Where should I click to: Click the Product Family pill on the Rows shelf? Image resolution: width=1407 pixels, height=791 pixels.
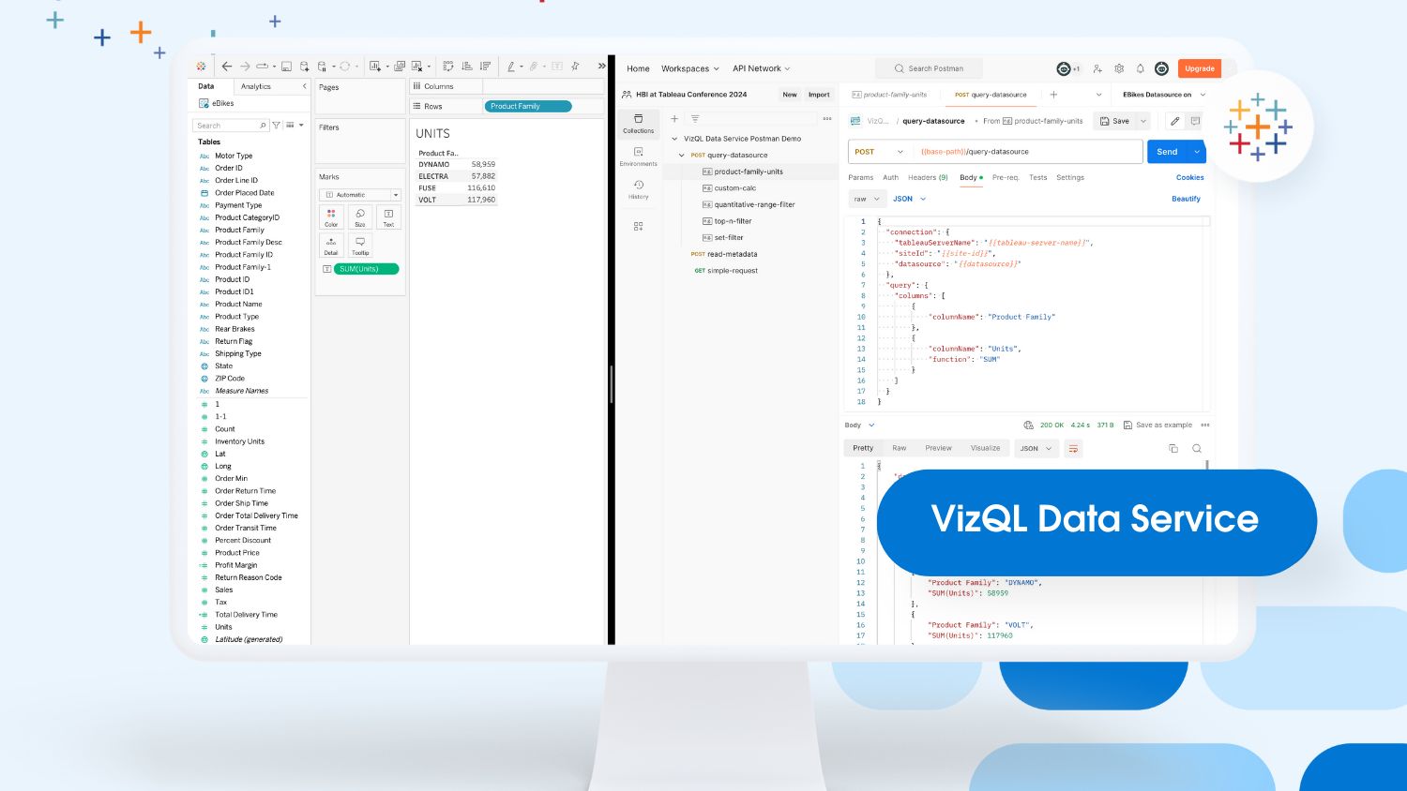tap(527, 106)
